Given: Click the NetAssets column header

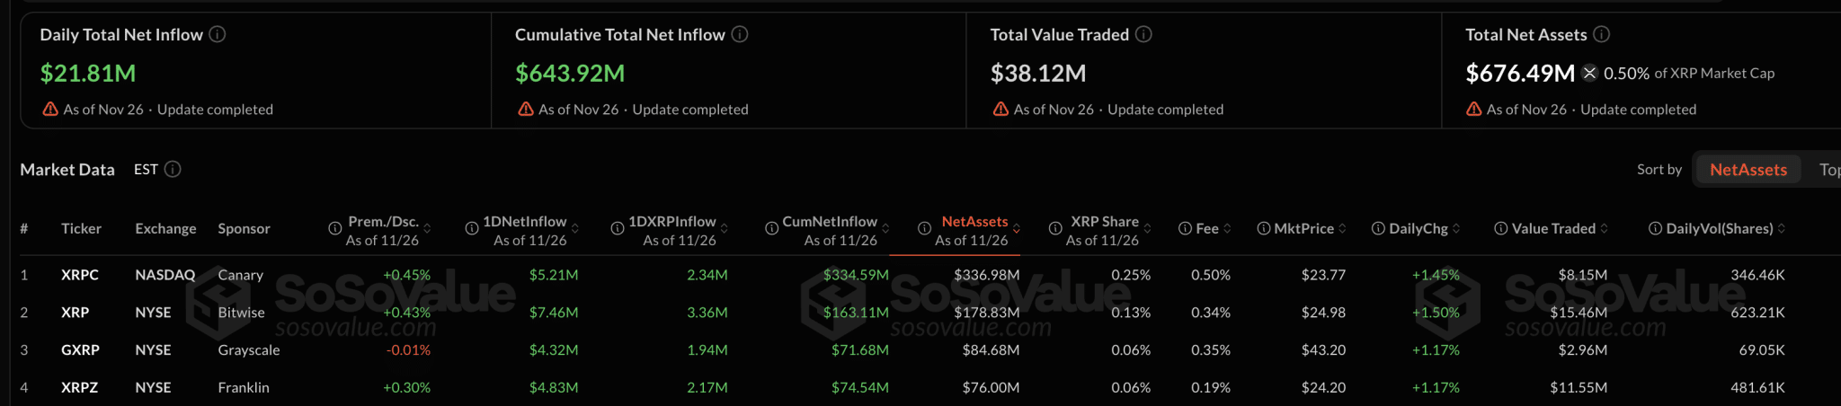Looking at the screenshot, I should coord(974,222).
